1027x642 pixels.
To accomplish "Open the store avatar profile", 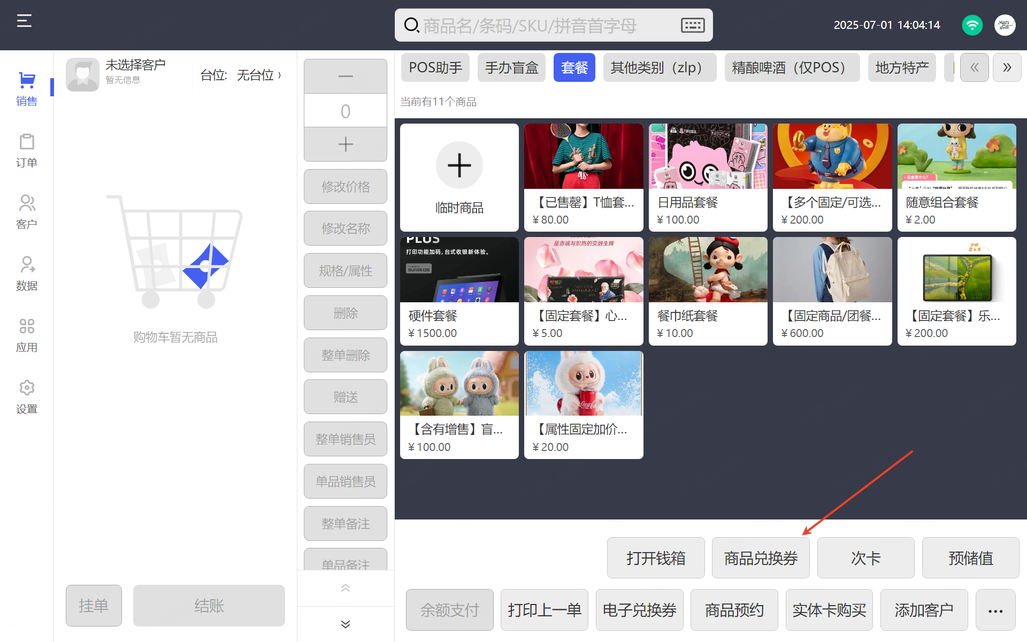I will 1005,25.
